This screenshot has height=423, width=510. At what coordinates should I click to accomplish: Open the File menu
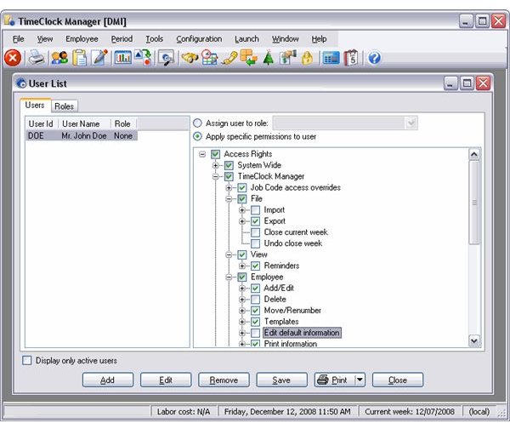18,39
